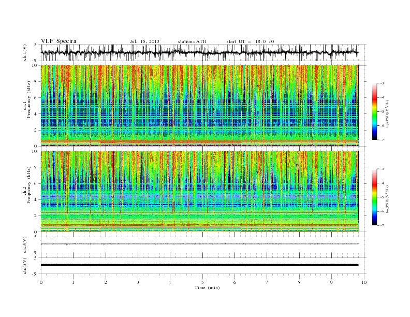Click the 'ch.3(V)' axis label
This screenshot has height=317, width=410.
click(x=25, y=244)
